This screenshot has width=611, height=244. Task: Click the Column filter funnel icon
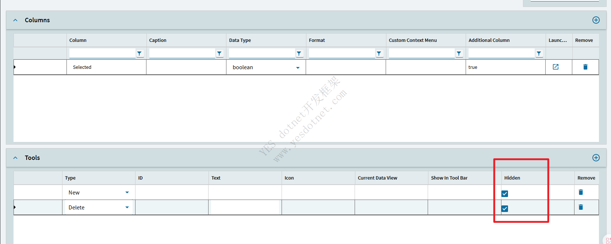click(x=140, y=54)
